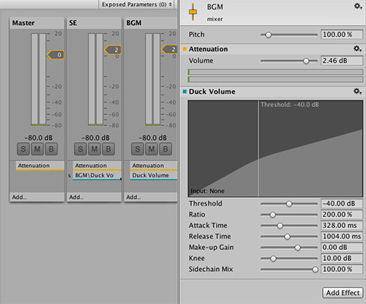The width and height of the screenshot is (366, 304).
Task: Open the Add.. menu under Master
Action: 37,197
